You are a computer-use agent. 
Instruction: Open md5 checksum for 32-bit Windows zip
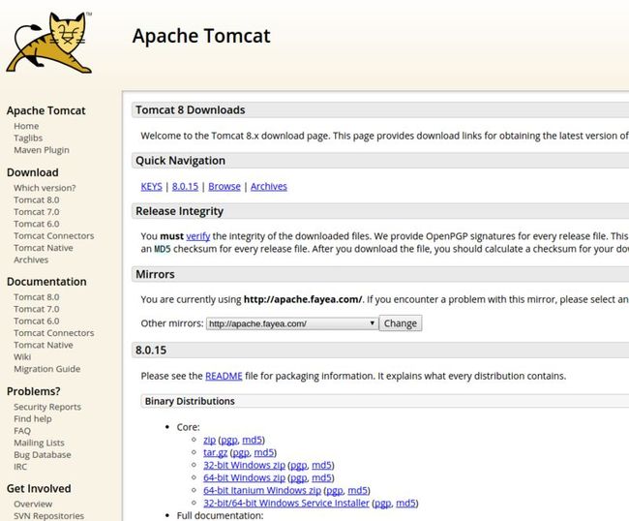point(321,465)
